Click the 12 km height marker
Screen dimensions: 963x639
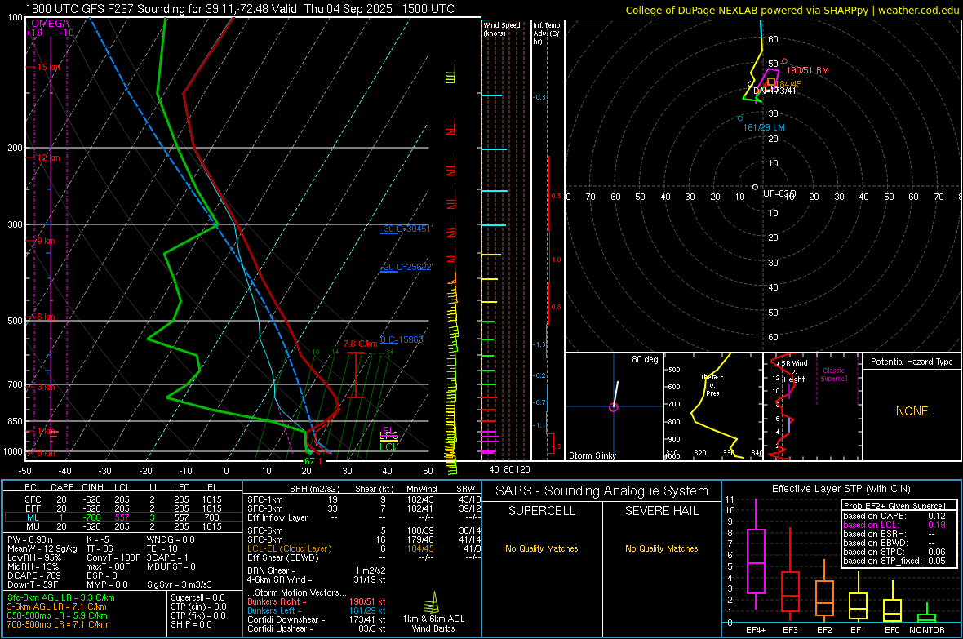[x=47, y=158]
